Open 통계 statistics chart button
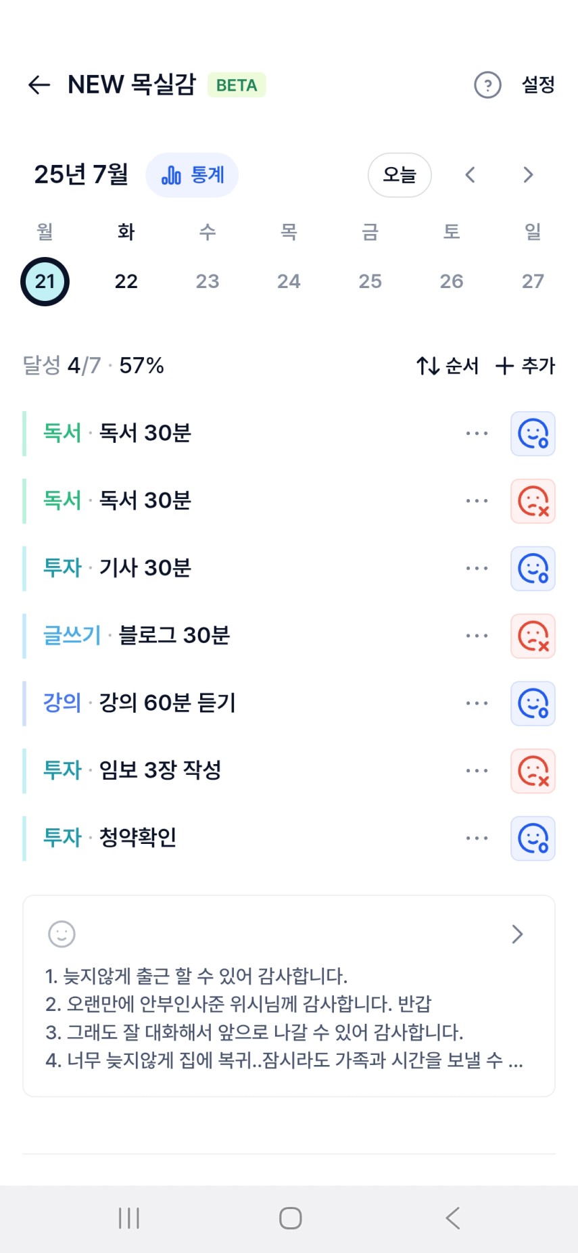This screenshot has width=578, height=1253. coord(192,175)
